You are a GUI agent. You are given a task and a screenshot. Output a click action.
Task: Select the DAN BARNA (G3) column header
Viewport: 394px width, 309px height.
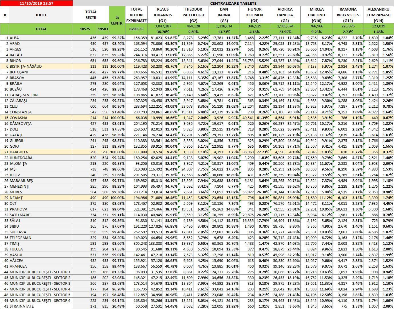click(x=224, y=15)
